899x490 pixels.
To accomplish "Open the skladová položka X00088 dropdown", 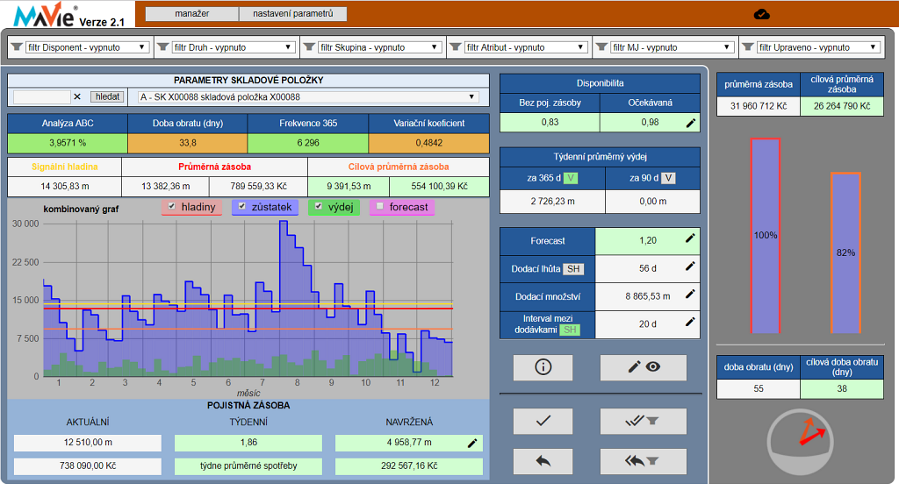I will (x=308, y=96).
